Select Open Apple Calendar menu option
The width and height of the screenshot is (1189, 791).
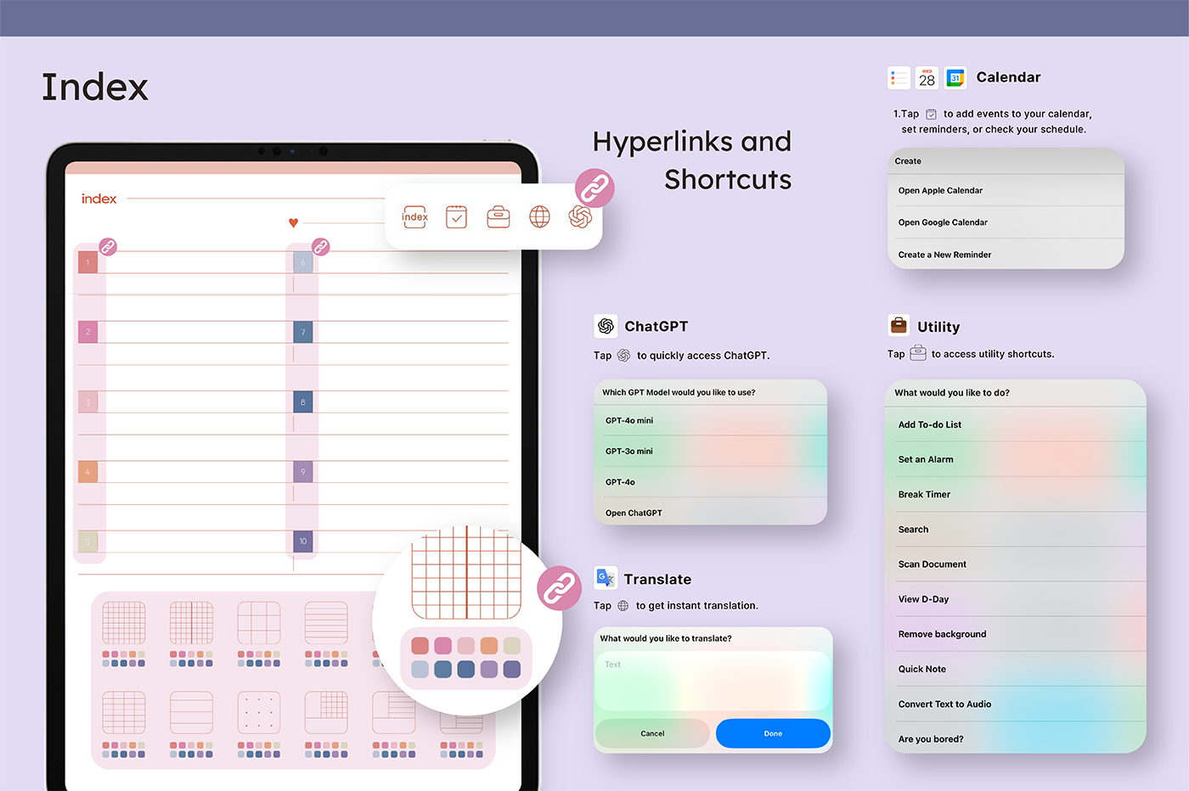[940, 191]
